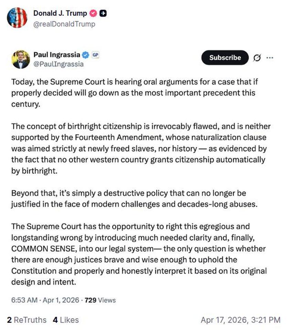Click the paragraph beginning 'Today, the Supreme Court'

134,93
